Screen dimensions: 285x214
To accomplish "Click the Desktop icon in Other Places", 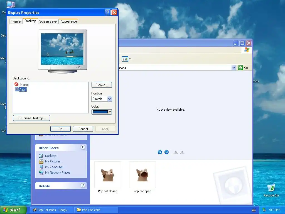I will tap(41, 156).
